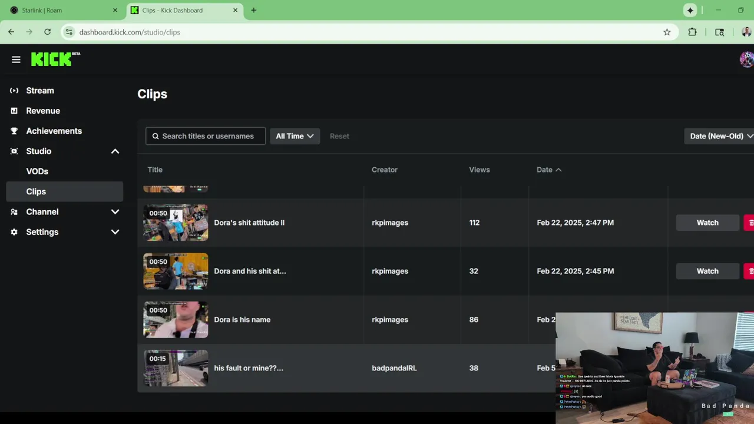Click the title Dora is his name
Screen dimensions: 754x424
[x=242, y=320]
